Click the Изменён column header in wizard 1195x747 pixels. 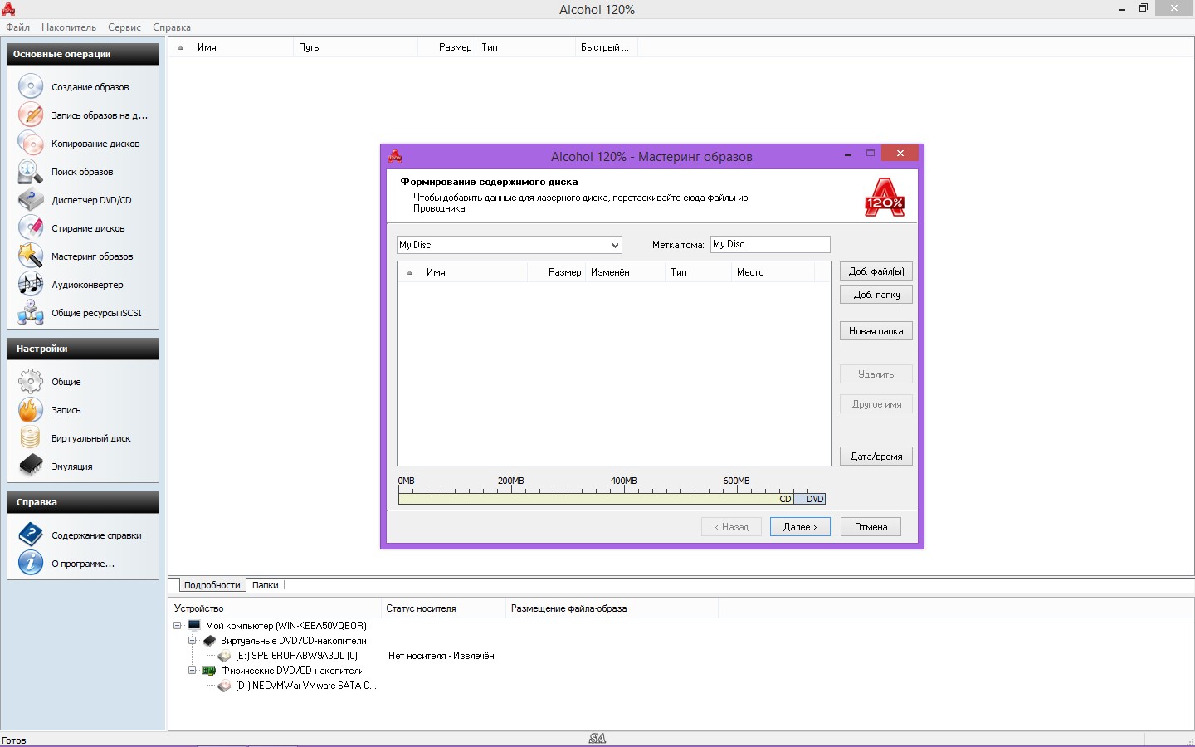625,272
